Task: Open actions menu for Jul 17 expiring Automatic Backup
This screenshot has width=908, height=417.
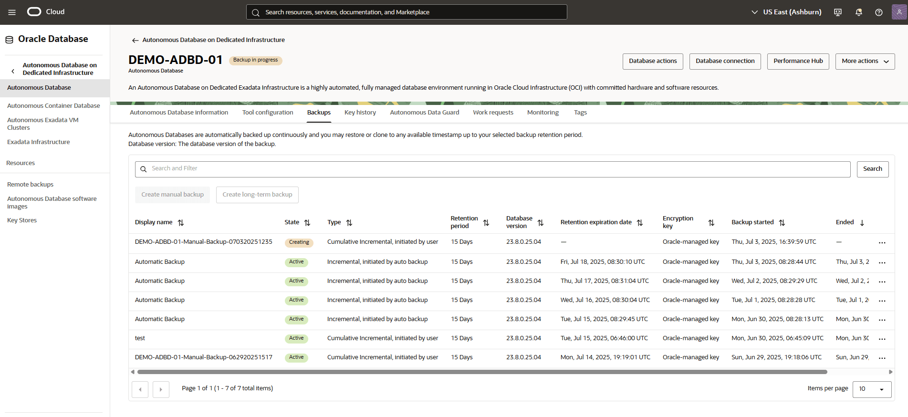Action: [x=882, y=282]
